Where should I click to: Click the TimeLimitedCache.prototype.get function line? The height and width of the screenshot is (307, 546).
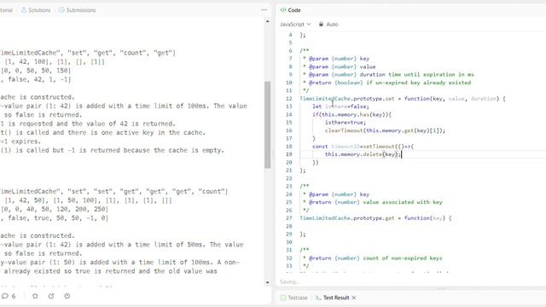coord(375,218)
